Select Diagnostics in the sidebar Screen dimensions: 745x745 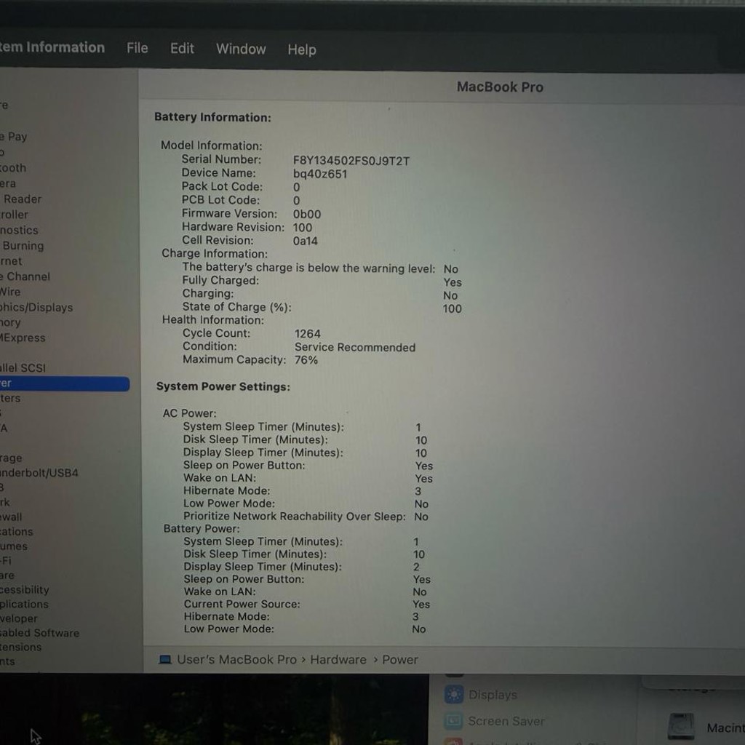pyautogui.click(x=19, y=230)
